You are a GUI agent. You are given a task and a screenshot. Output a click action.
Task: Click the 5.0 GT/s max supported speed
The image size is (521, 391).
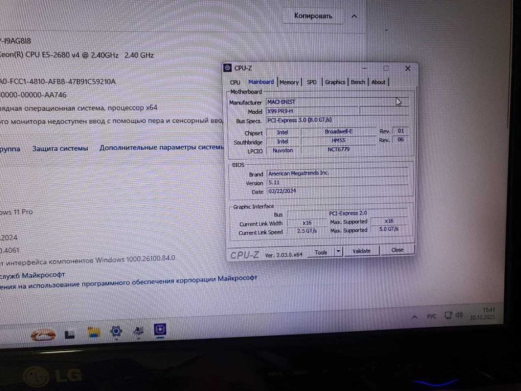[x=389, y=229]
